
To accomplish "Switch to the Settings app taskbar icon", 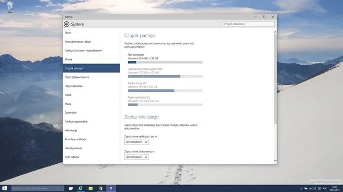I will (x=111, y=188).
